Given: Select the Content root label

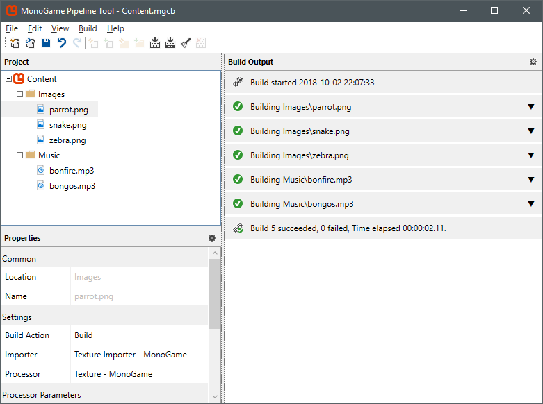Looking at the screenshot, I should coord(42,79).
